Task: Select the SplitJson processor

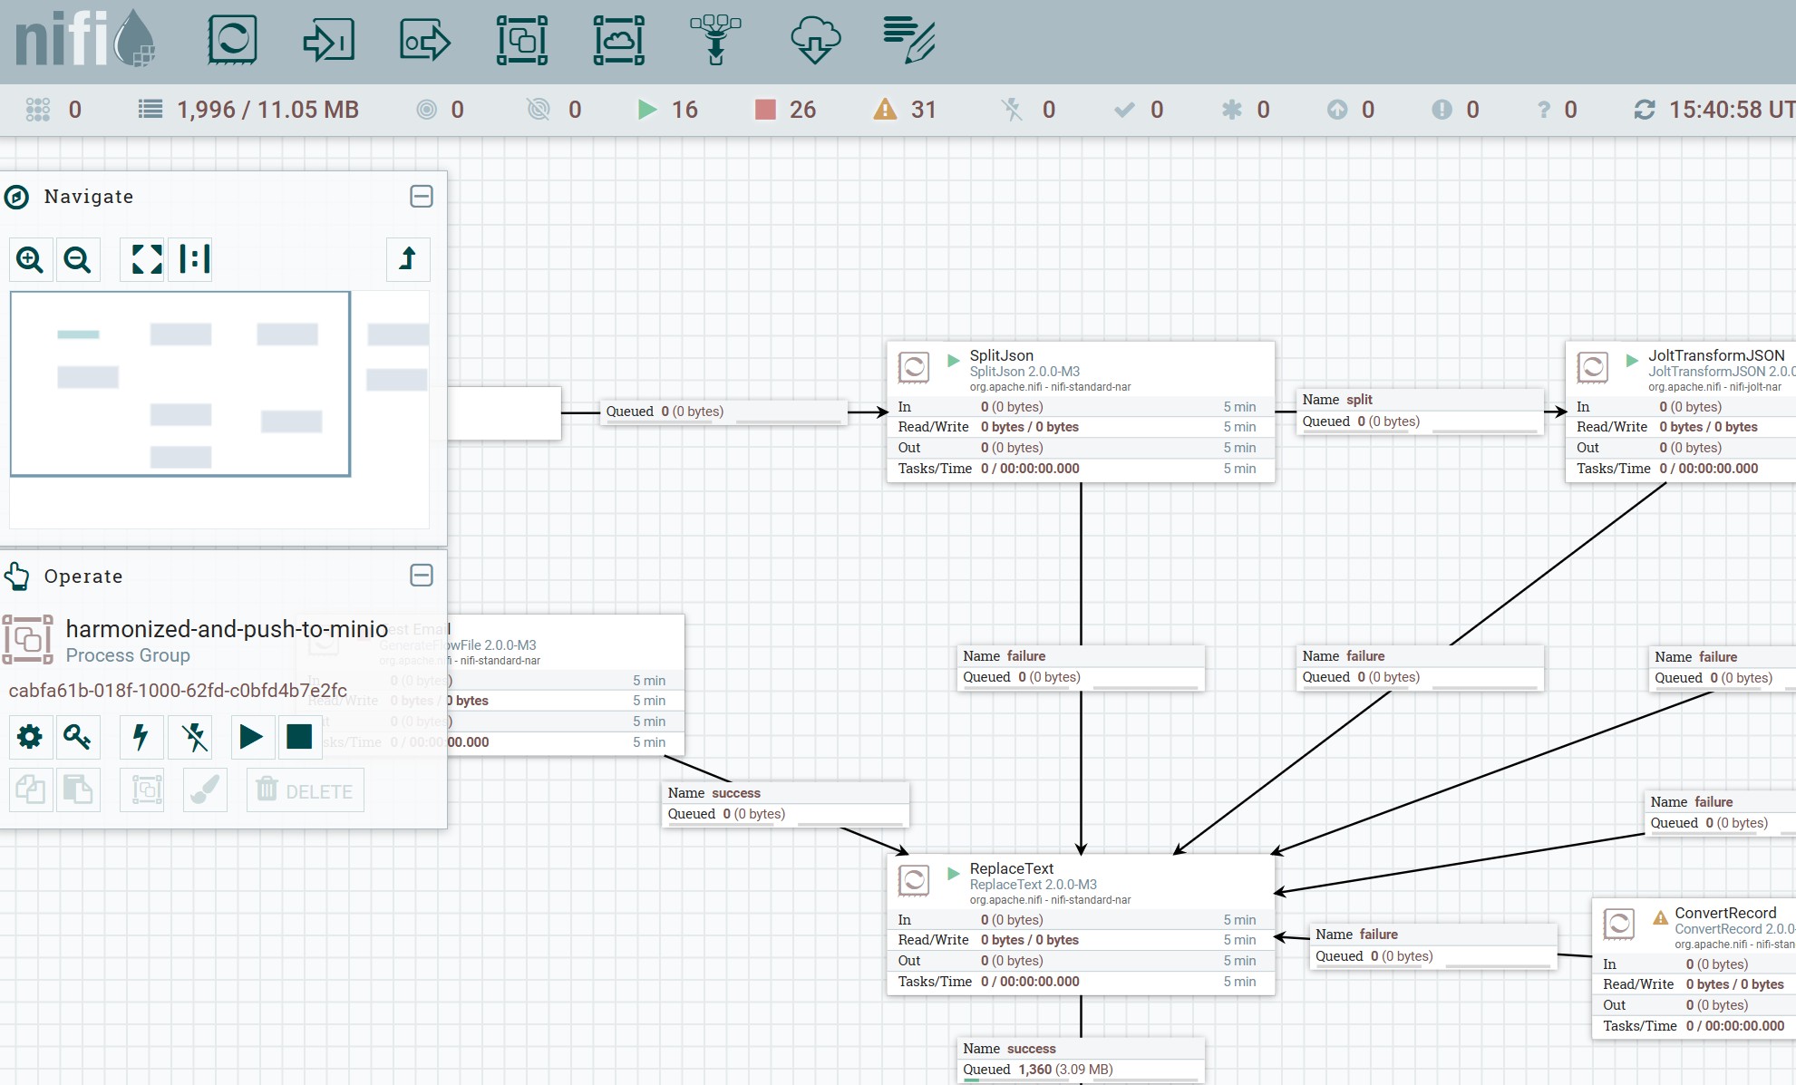Action: [1081, 412]
